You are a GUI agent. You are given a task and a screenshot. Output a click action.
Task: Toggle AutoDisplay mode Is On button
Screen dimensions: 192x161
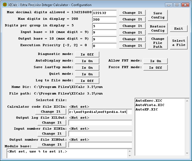coord(87,61)
